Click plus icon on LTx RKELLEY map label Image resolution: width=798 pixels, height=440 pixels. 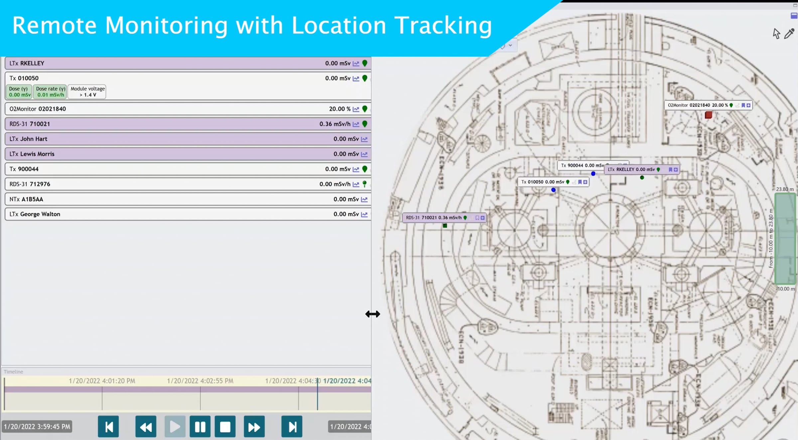point(676,169)
